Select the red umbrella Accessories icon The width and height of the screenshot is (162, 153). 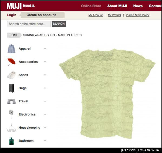[x=11, y=62]
